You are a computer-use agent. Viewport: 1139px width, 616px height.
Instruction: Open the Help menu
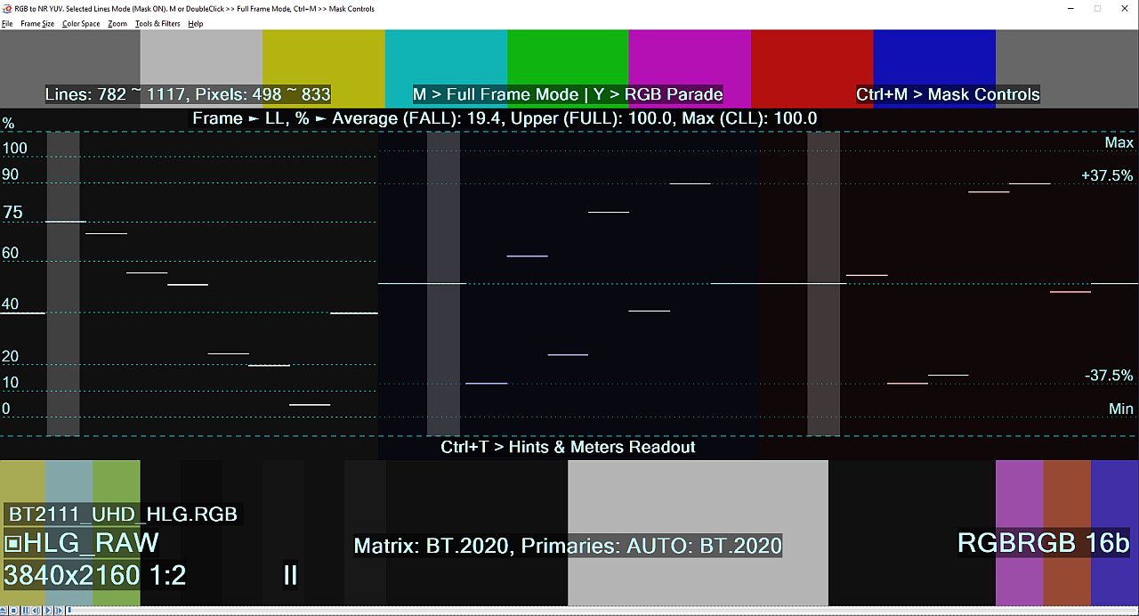(x=196, y=24)
